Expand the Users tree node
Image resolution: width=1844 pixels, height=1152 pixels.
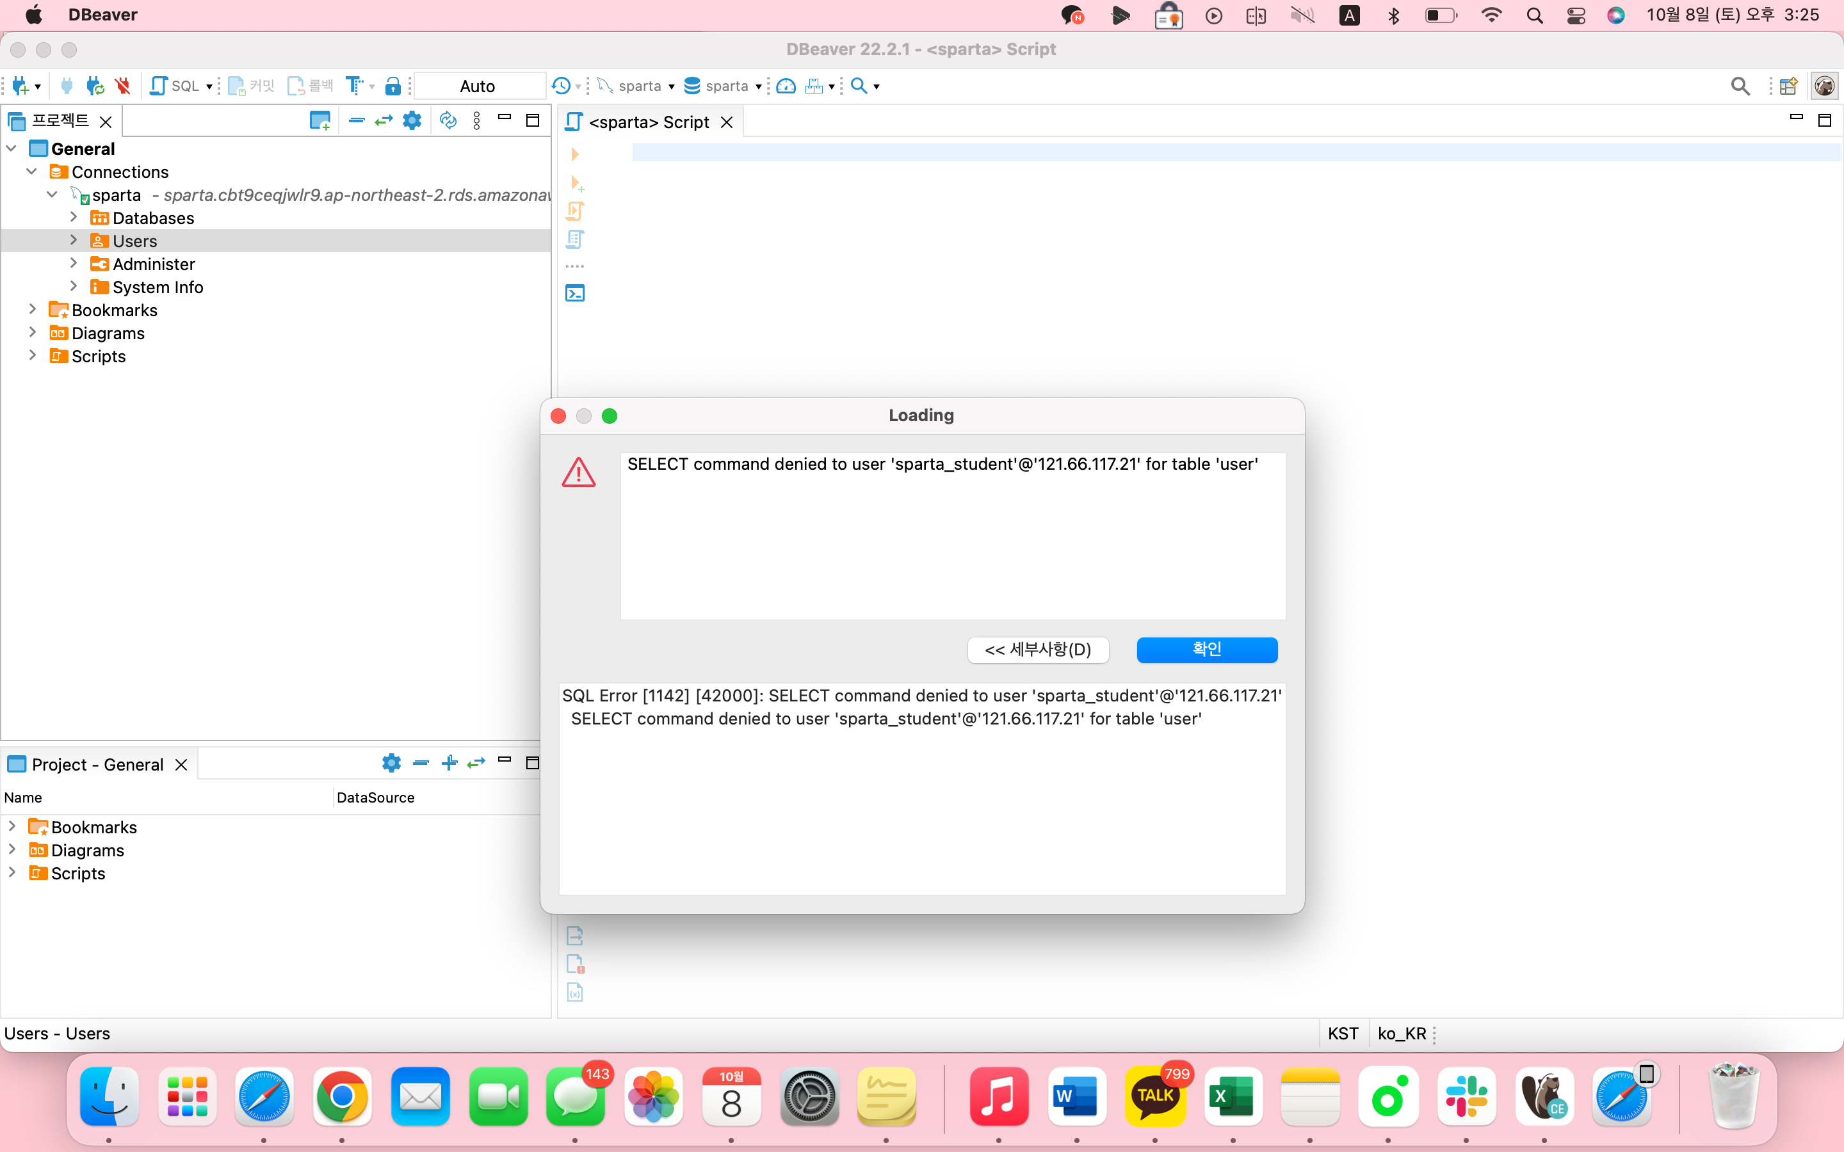pyautogui.click(x=73, y=240)
